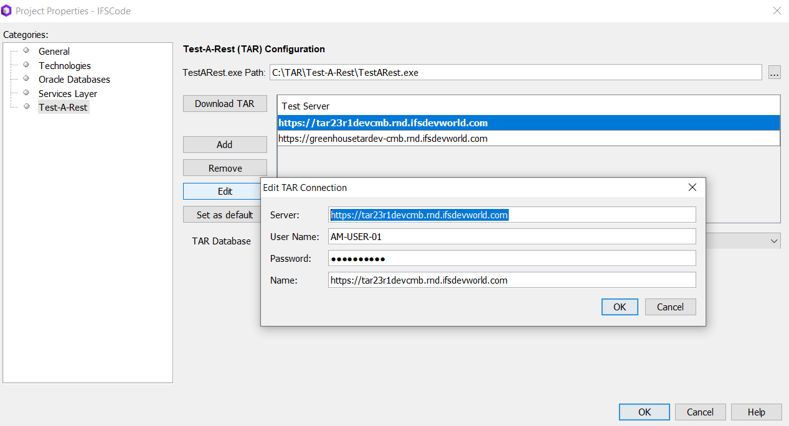This screenshot has height=426, width=789.
Task: Open Services Layer category
Action: [x=68, y=93]
